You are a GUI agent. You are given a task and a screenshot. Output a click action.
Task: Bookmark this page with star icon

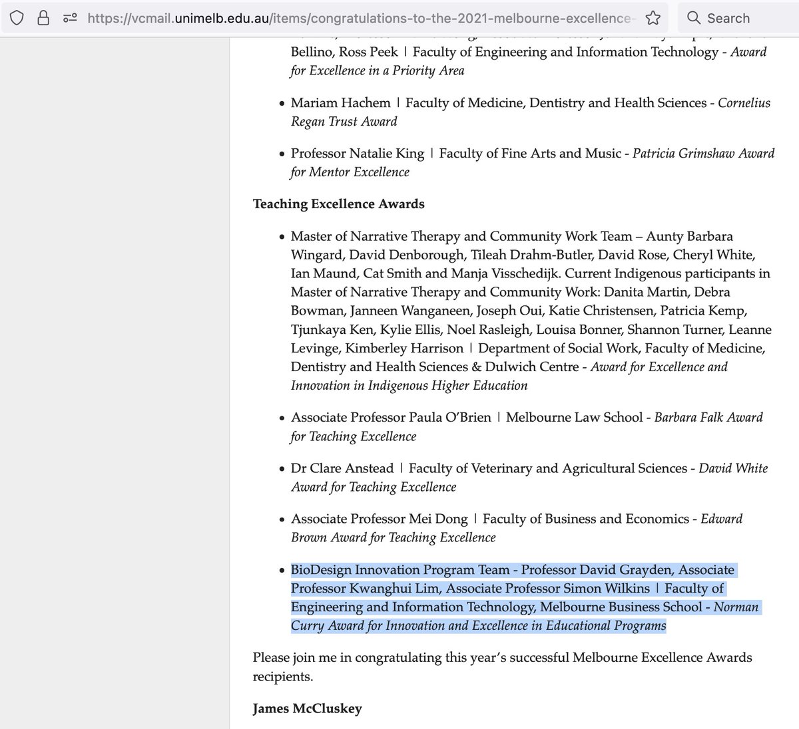tap(653, 18)
